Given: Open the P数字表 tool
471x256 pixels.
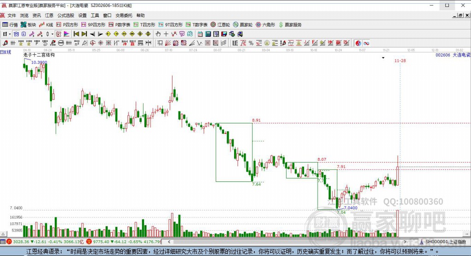Looking at the screenshot, I should tap(119, 25).
